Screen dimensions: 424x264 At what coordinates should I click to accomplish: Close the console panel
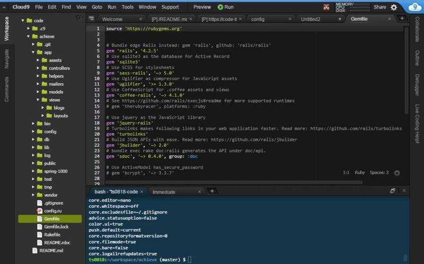pyautogui.click(x=404, y=191)
